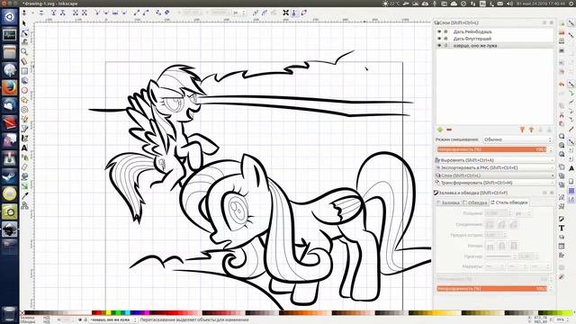The width and height of the screenshot is (576, 324).
Task: Toggle lock of озерцо, оно же лужа layer
Action: click(446, 46)
